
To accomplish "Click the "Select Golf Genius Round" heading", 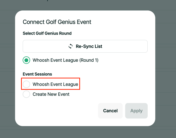I will point(47,33).
